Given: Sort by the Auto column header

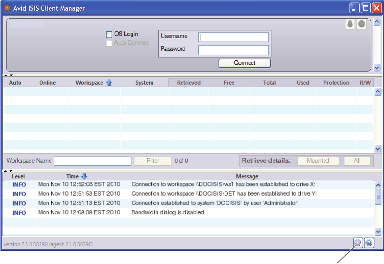Looking at the screenshot, I should (x=15, y=83).
